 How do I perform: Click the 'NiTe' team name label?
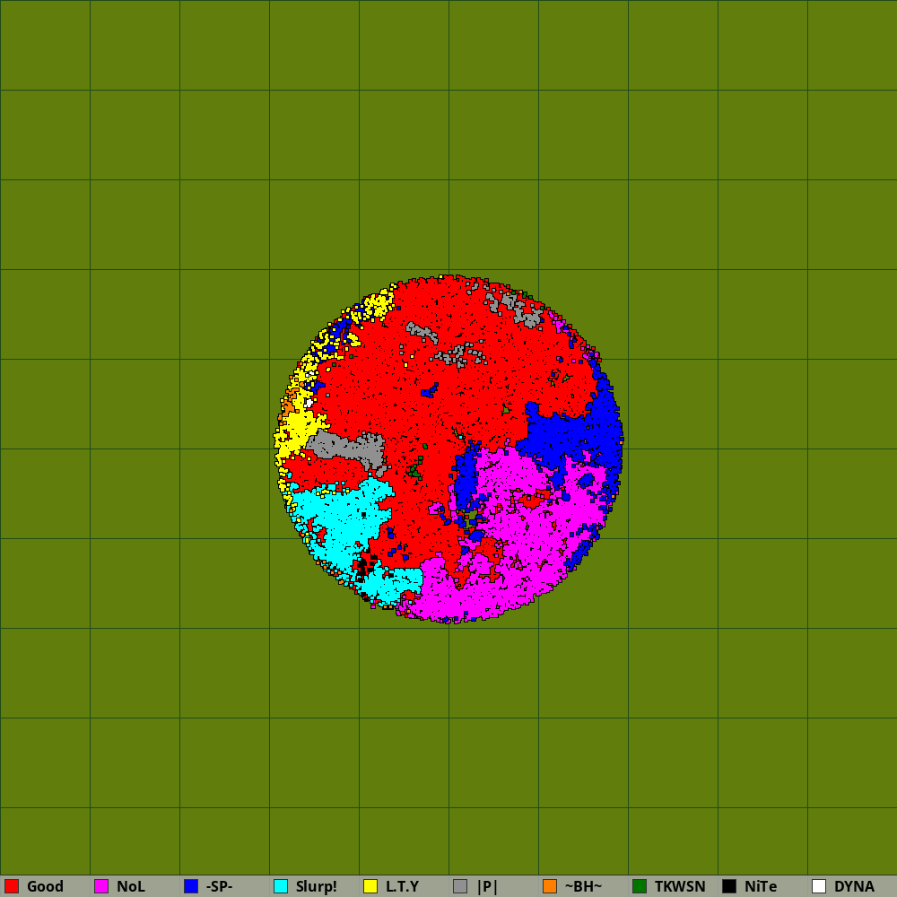tap(761, 886)
